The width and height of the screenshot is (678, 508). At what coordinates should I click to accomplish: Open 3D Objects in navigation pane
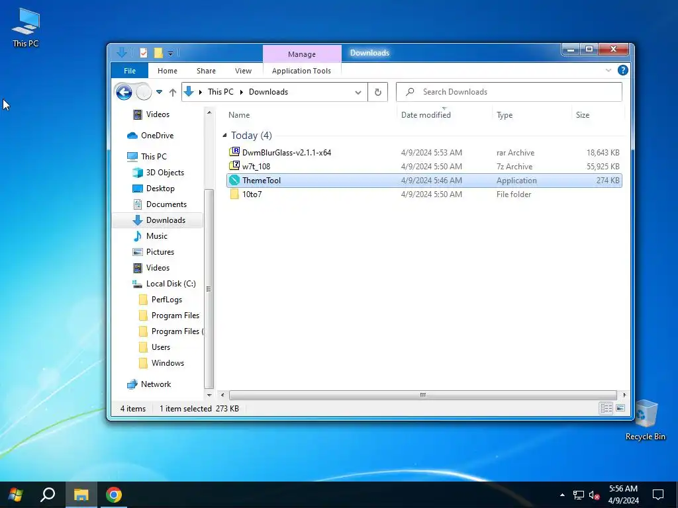(165, 173)
